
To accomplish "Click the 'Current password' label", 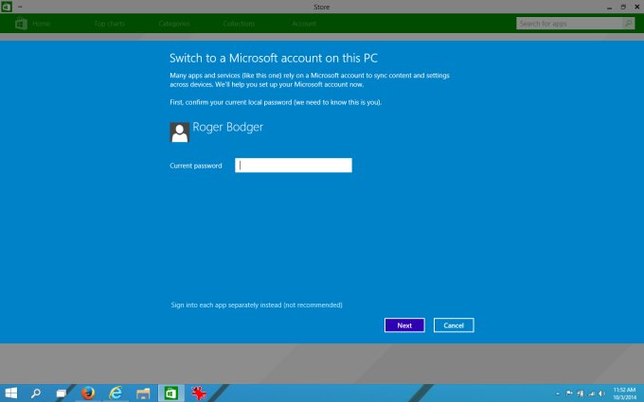I will pos(196,166).
